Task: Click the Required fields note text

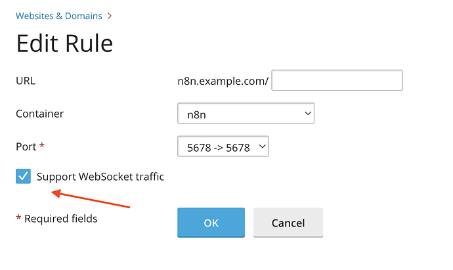Action: tap(60, 219)
